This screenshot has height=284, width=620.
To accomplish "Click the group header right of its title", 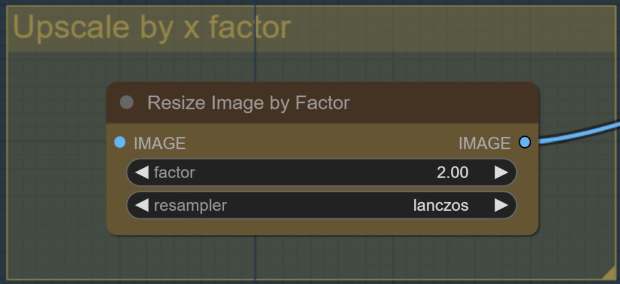I will pyautogui.click(x=448, y=28).
